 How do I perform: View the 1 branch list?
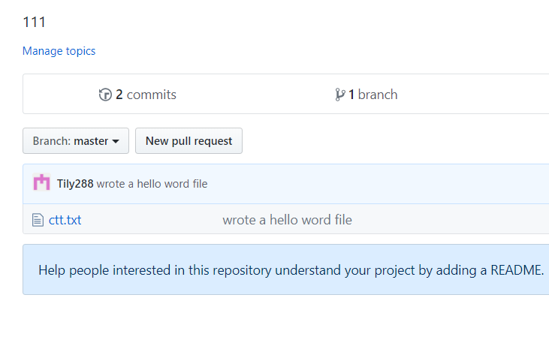coord(367,95)
